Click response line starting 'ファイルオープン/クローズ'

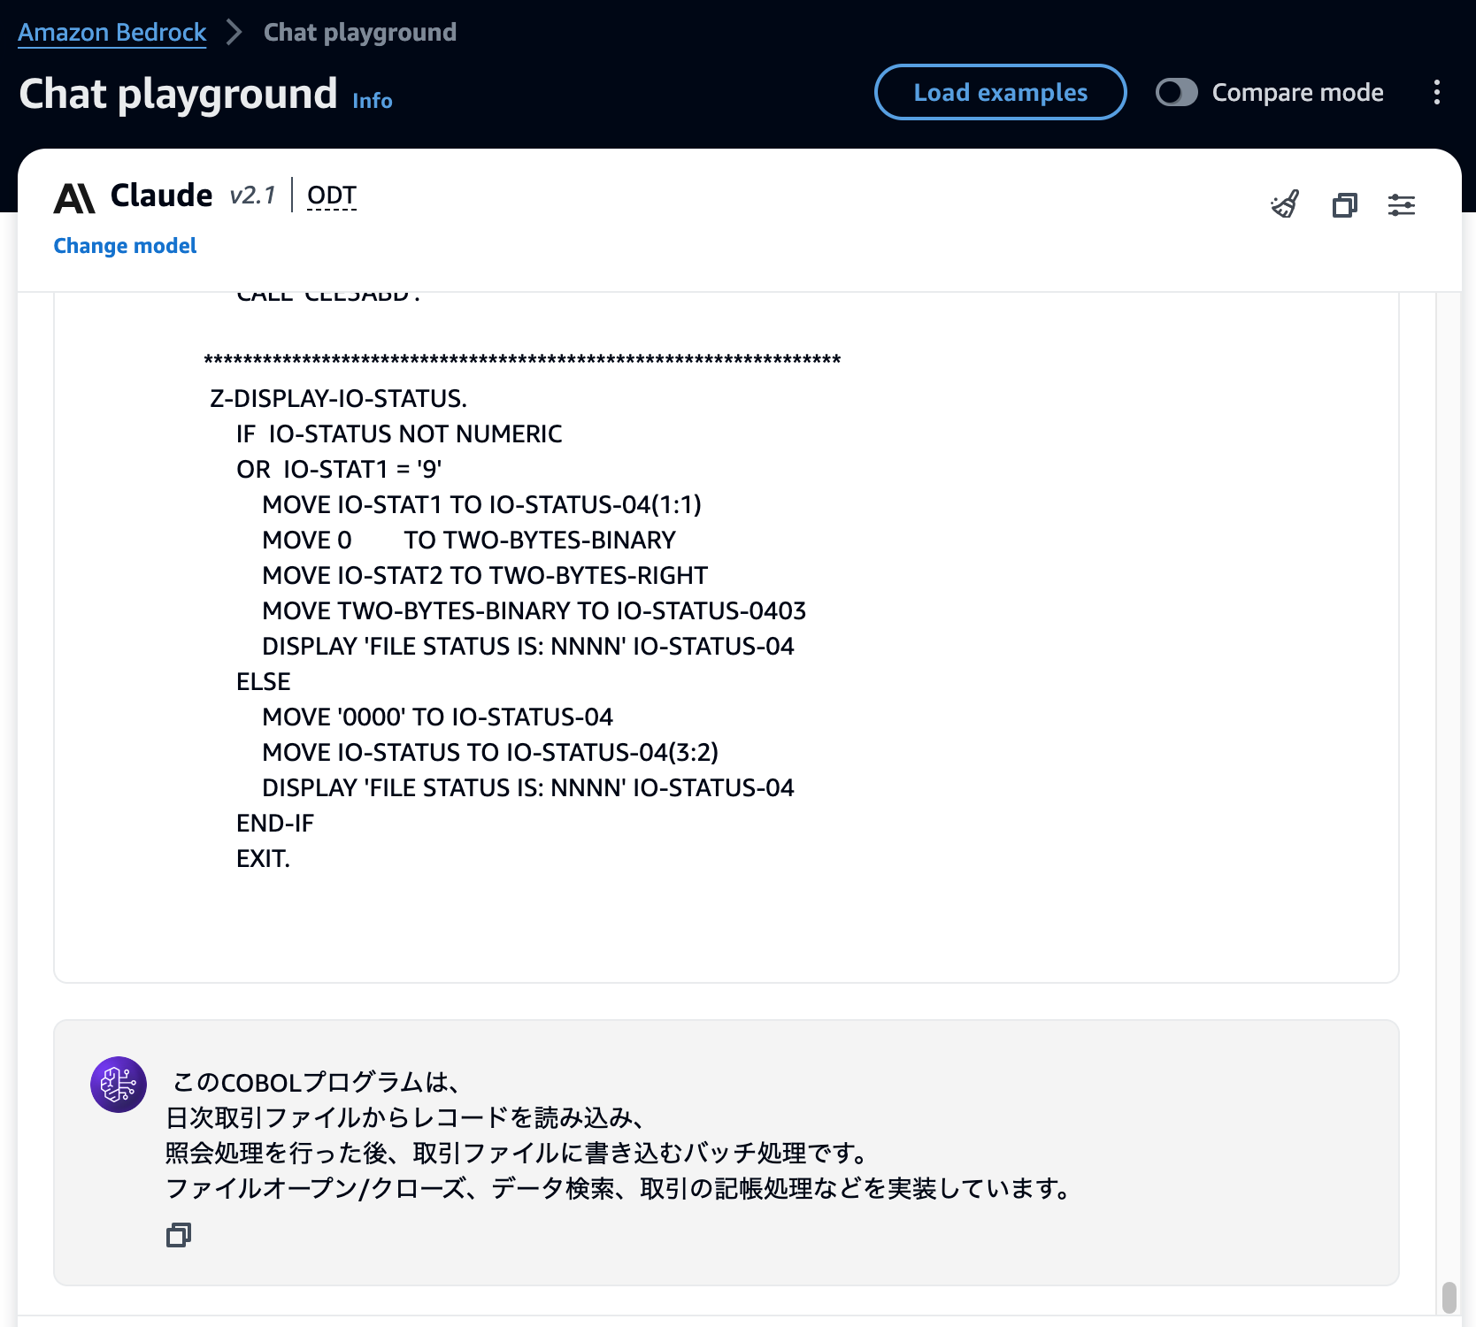619,1188
